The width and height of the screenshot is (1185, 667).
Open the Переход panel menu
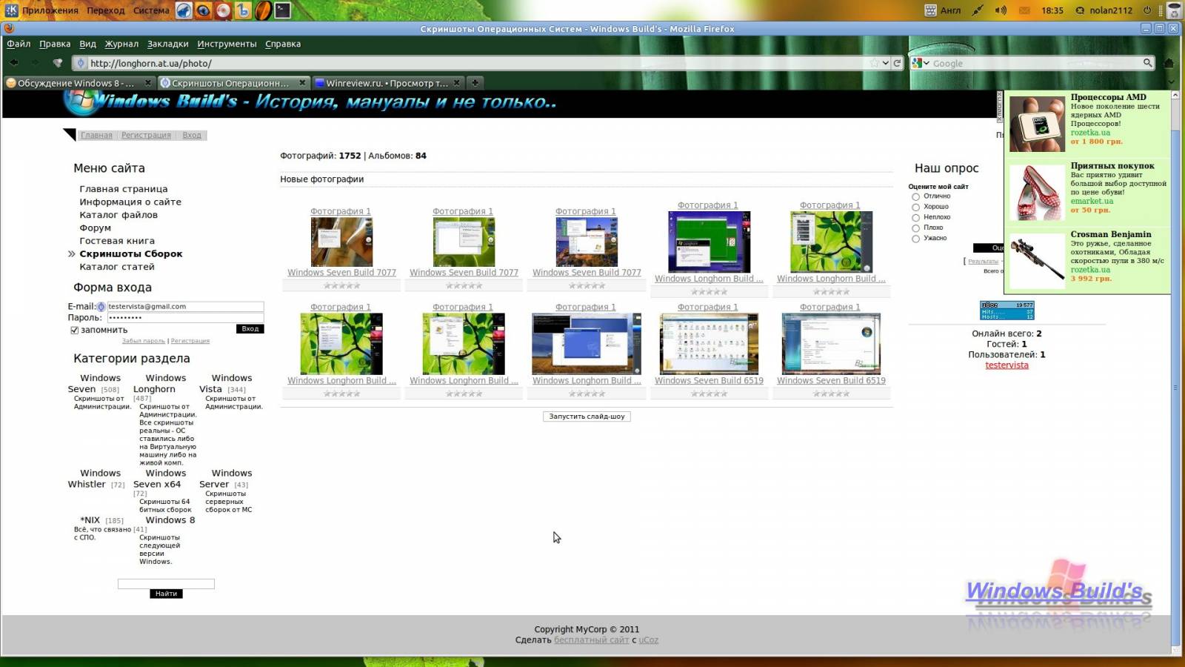click(105, 10)
